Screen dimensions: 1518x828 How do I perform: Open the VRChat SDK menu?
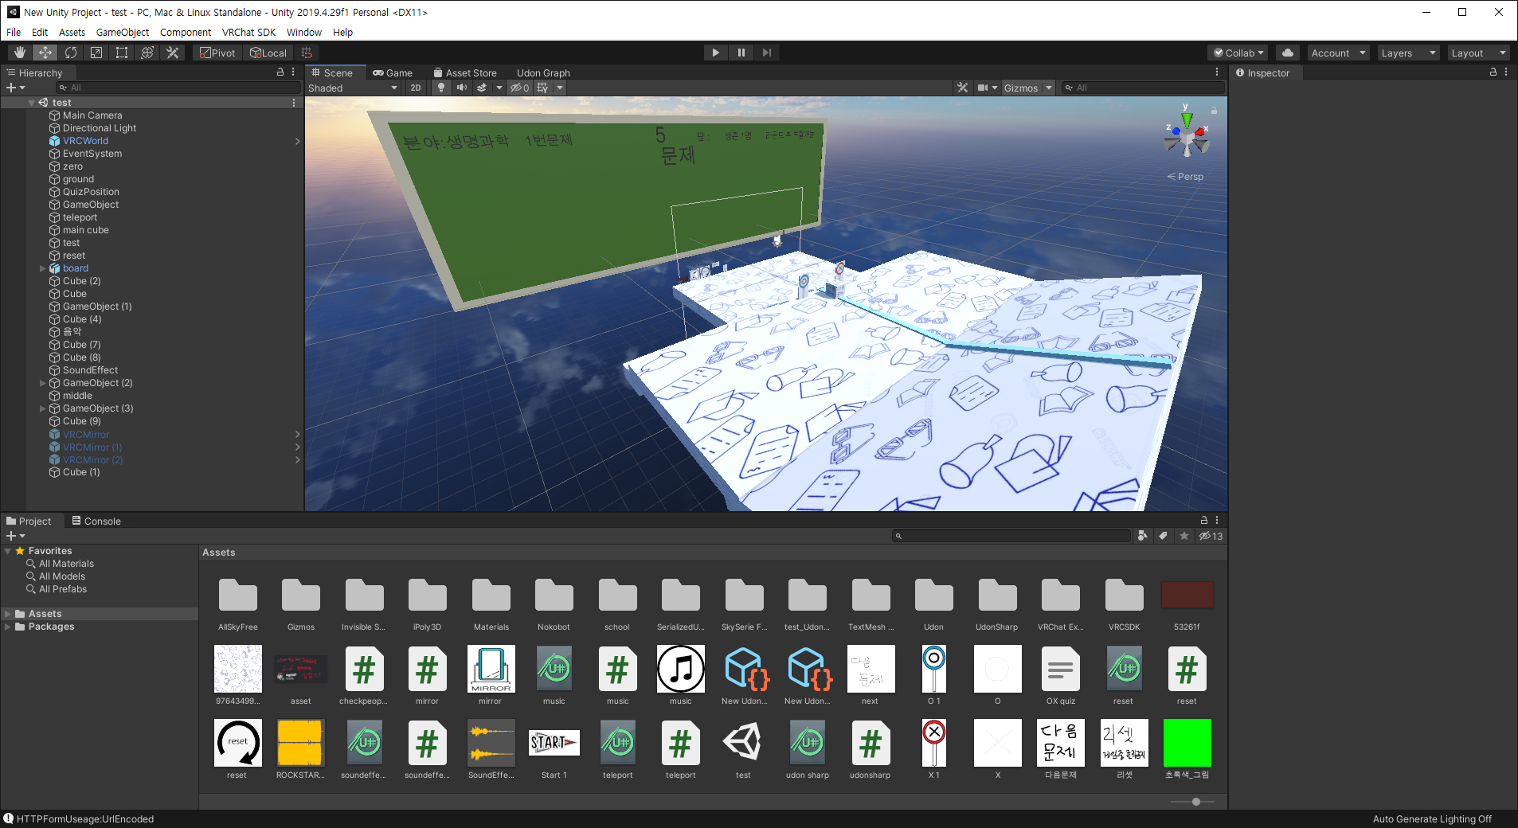pyautogui.click(x=248, y=32)
